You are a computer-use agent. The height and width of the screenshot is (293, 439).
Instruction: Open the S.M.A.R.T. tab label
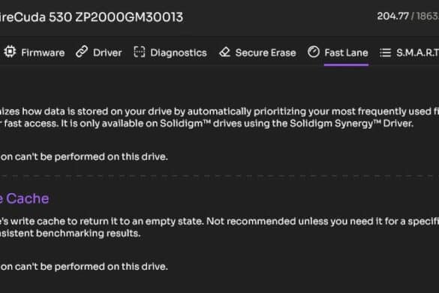tap(417, 53)
